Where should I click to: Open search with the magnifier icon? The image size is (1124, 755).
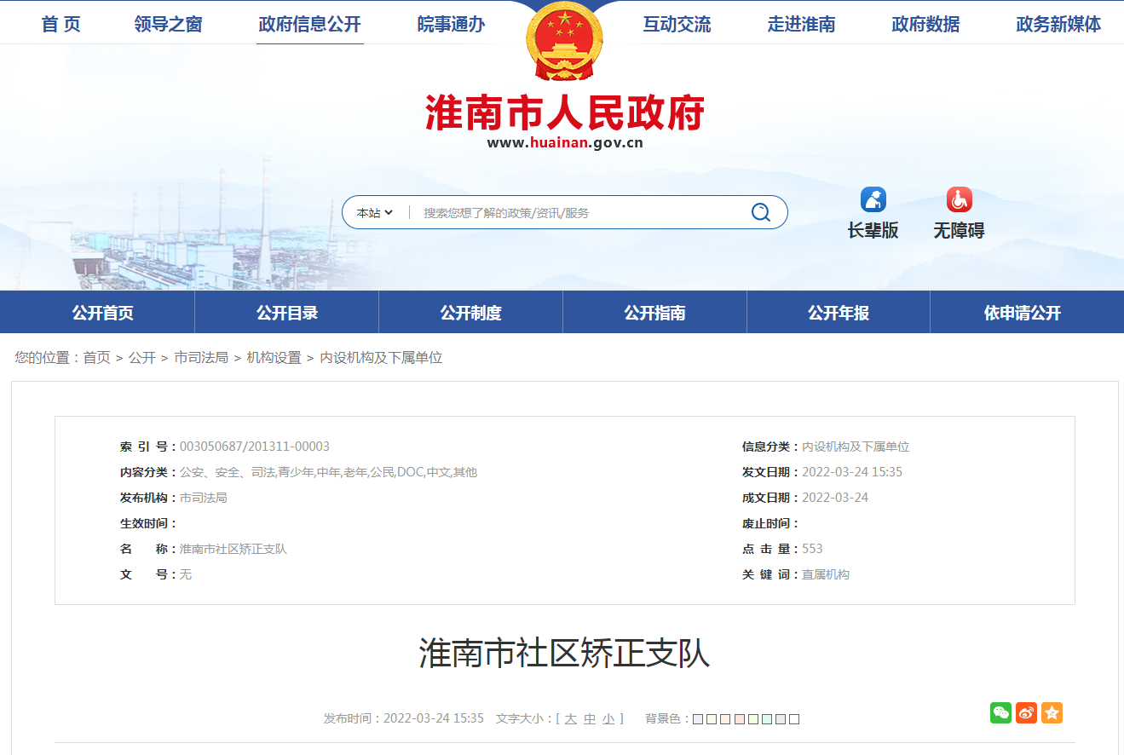click(x=759, y=211)
